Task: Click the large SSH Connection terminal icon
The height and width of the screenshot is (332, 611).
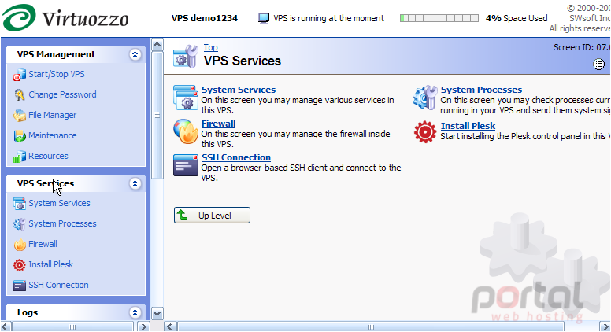Action: click(186, 165)
